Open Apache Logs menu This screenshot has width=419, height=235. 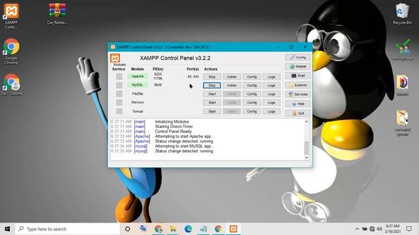[x=271, y=77]
